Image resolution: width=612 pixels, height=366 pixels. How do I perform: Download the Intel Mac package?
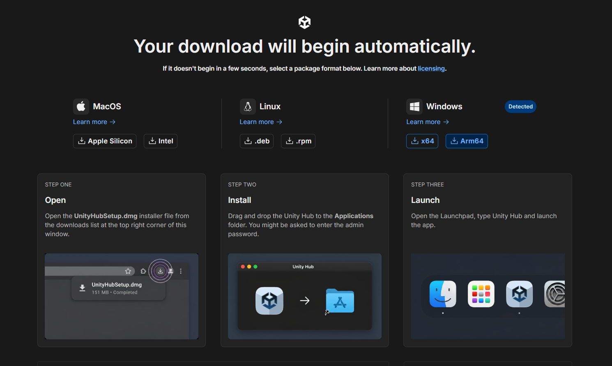[x=161, y=141]
